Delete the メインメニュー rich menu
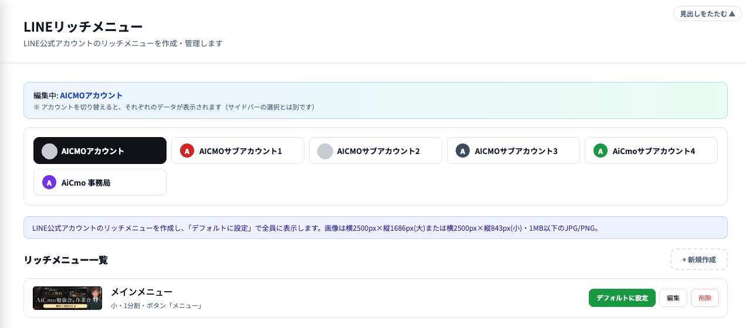 [705, 298]
